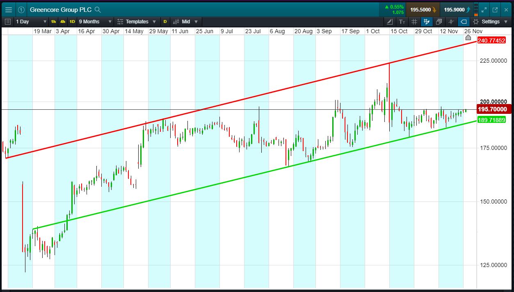Select the 4h timeframe shortcut

tap(63, 21)
